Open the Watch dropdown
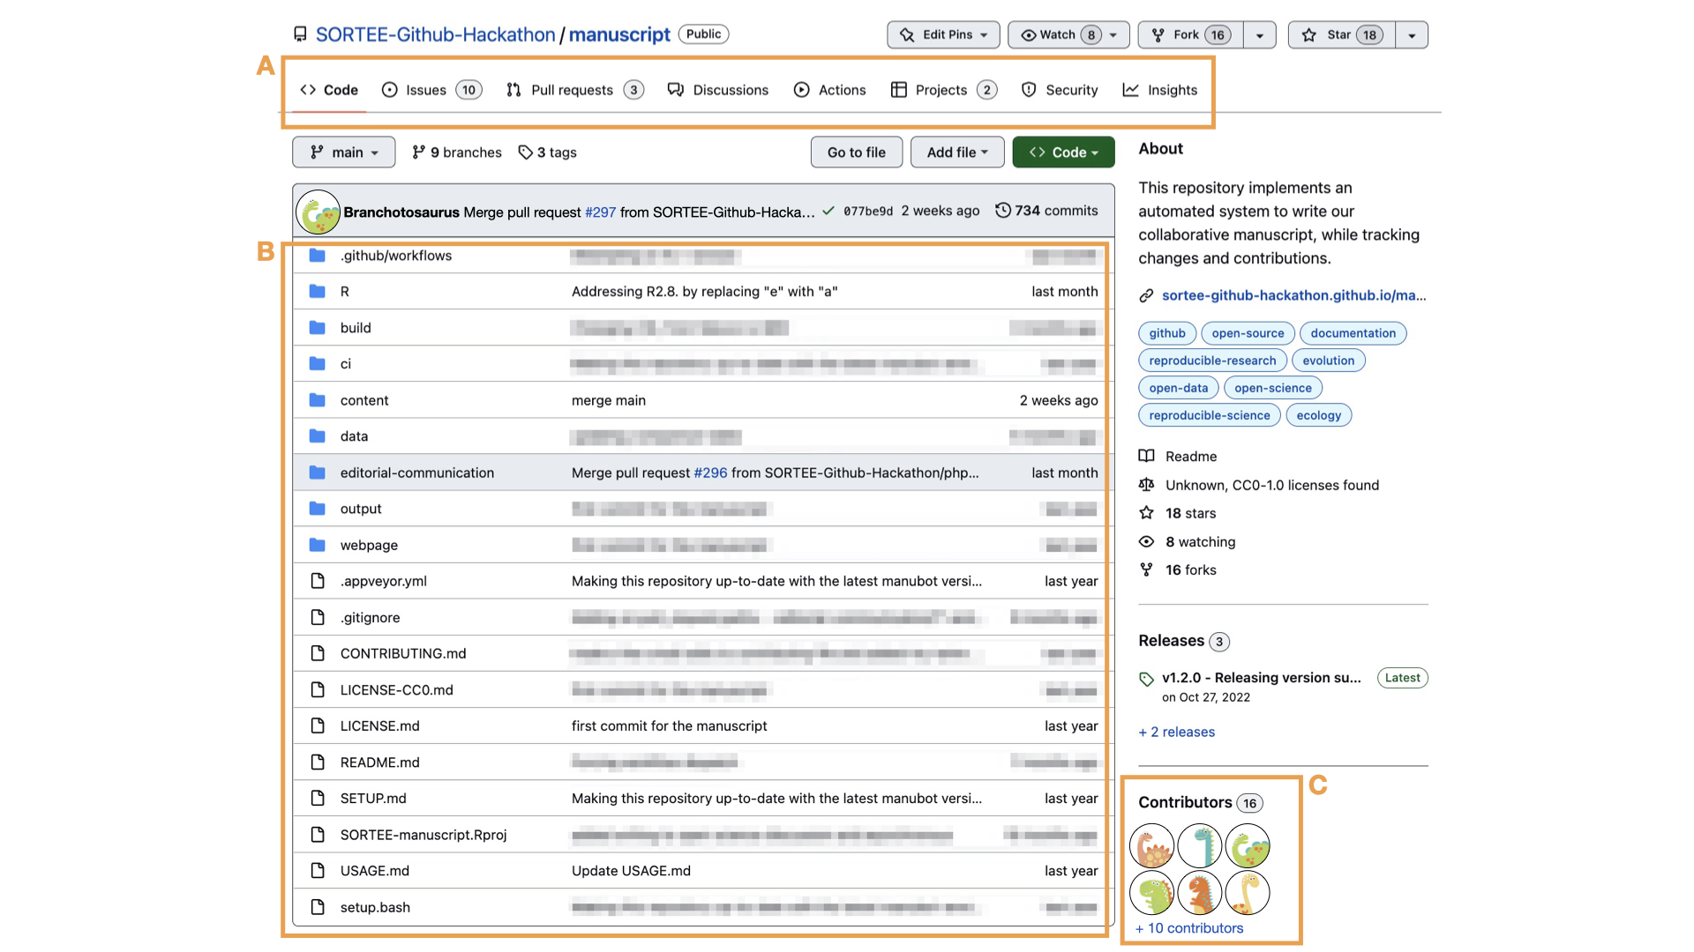The image size is (1694, 952). point(1068,34)
